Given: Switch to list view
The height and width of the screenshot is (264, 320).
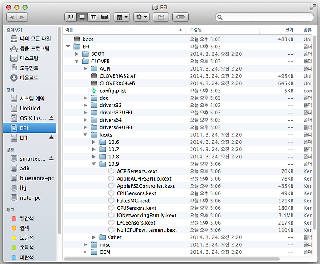Looking at the screenshot, I should tap(82, 17).
